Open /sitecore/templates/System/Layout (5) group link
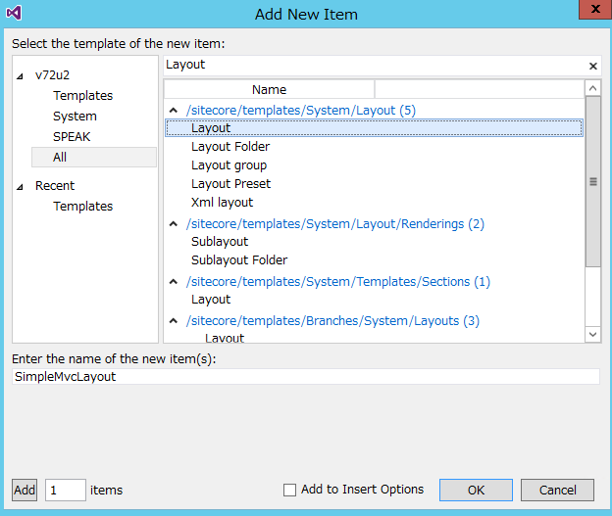 click(300, 111)
